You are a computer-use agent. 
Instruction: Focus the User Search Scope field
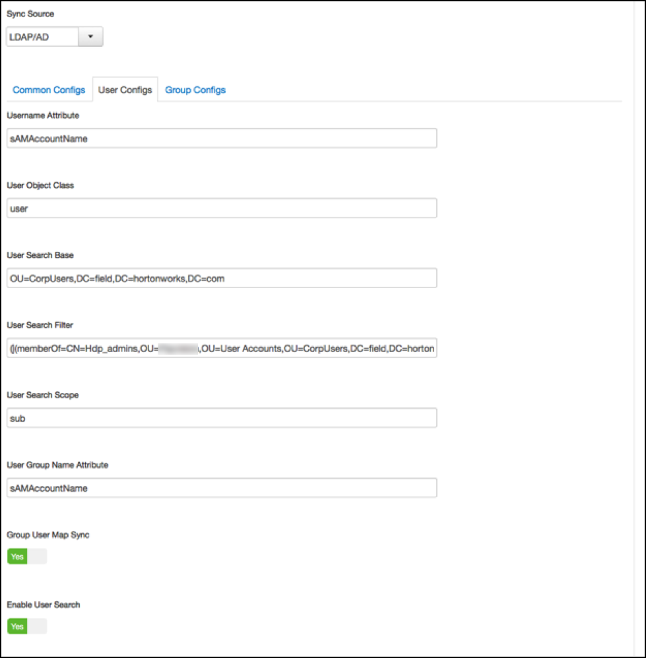tap(222, 418)
